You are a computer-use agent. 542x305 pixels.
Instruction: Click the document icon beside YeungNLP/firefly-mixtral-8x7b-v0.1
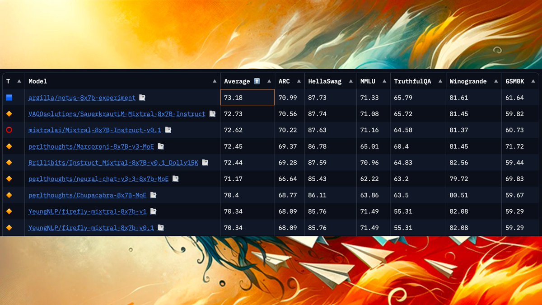(x=160, y=228)
